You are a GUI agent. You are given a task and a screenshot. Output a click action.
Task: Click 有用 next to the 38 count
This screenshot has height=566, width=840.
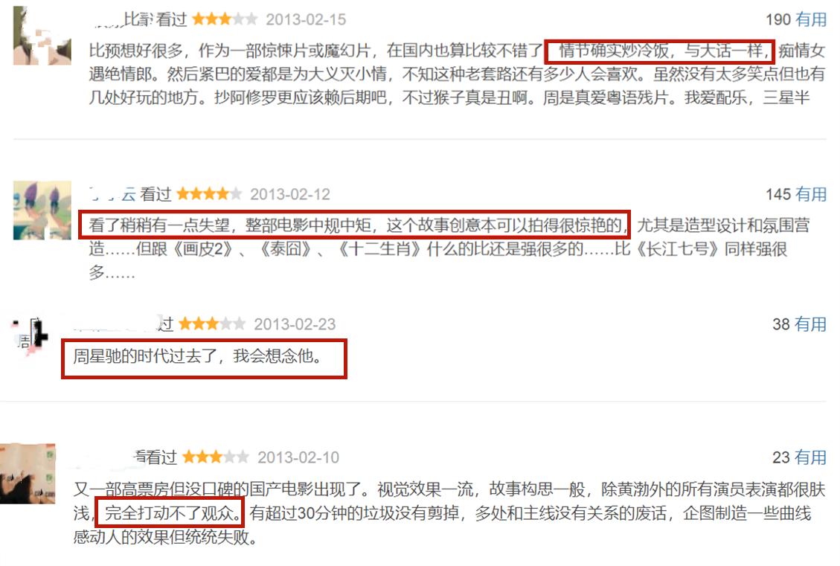pos(810,324)
